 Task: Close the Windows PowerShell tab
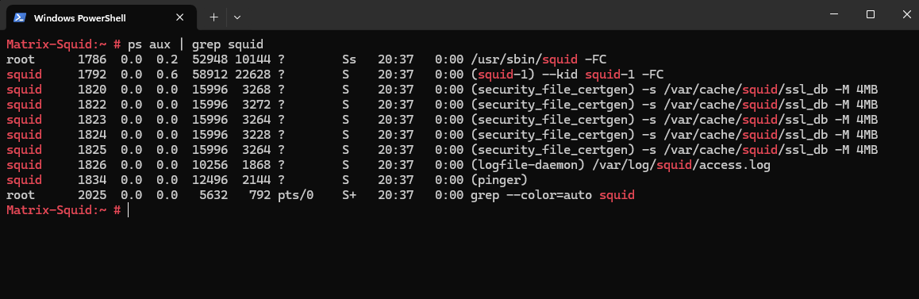180,17
